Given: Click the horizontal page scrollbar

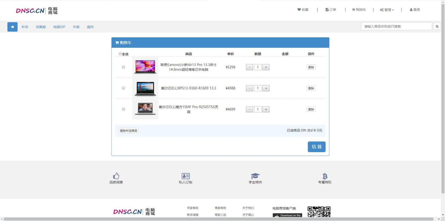Looking at the screenshot, I should [218, 219].
